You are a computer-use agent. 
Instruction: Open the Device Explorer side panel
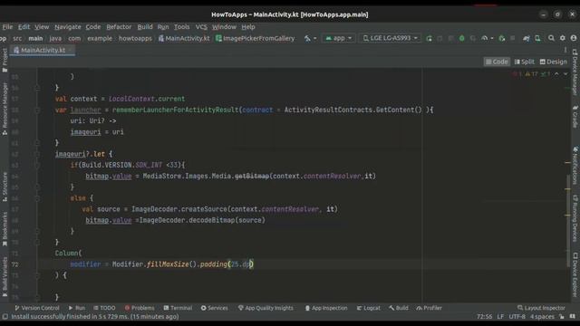575,274
